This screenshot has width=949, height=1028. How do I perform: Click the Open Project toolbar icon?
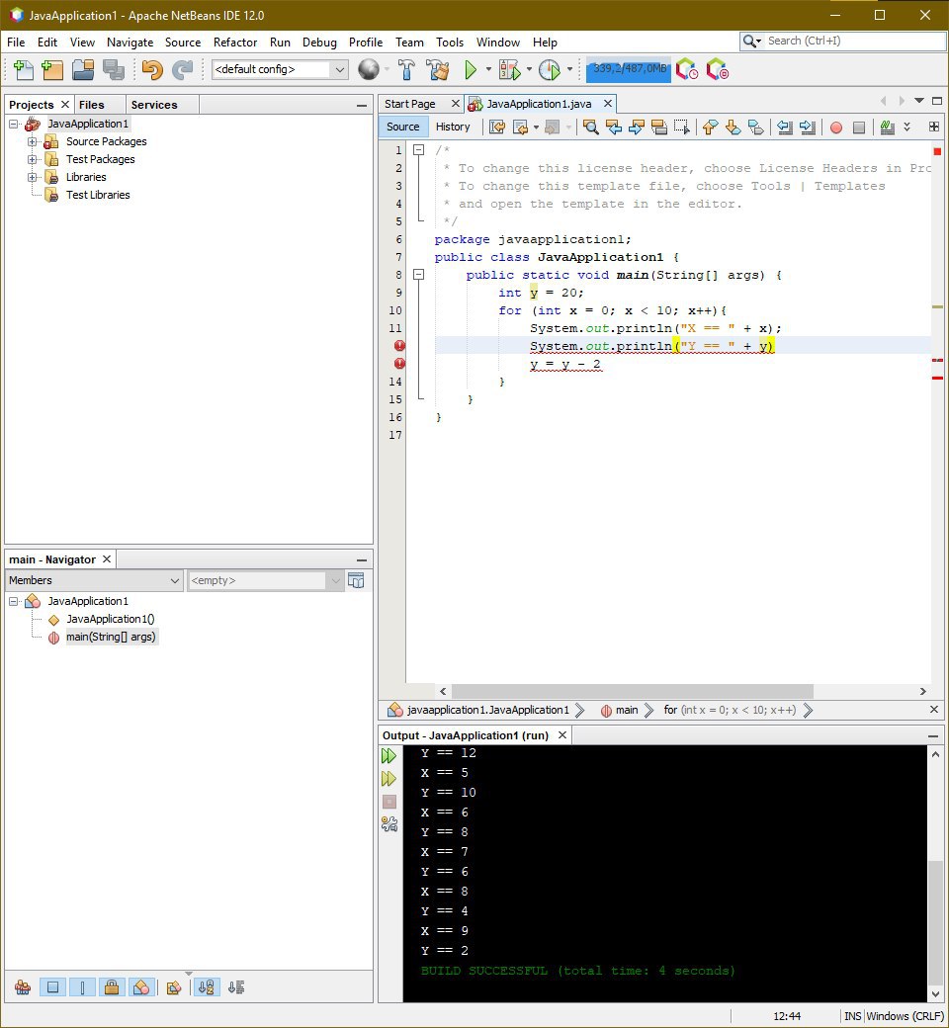[83, 69]
